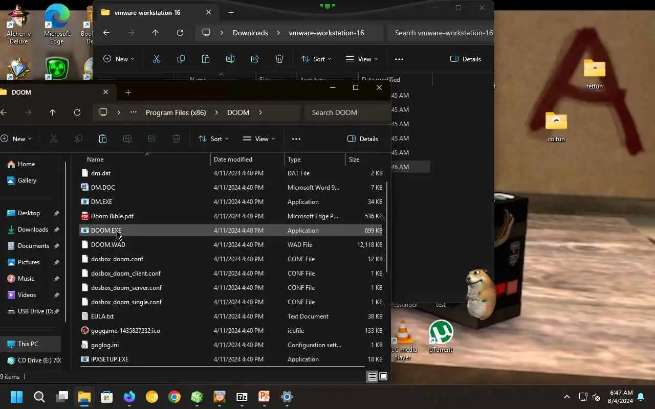This screenshot has height=409, width=655.
Task: Open the New dropdown in DOOM window
Action: coord(16,139)
